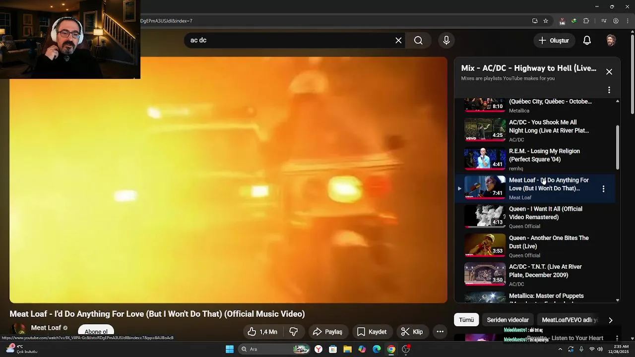
Task: Click the taskbar Ara search box
Action: coord(274,349)
